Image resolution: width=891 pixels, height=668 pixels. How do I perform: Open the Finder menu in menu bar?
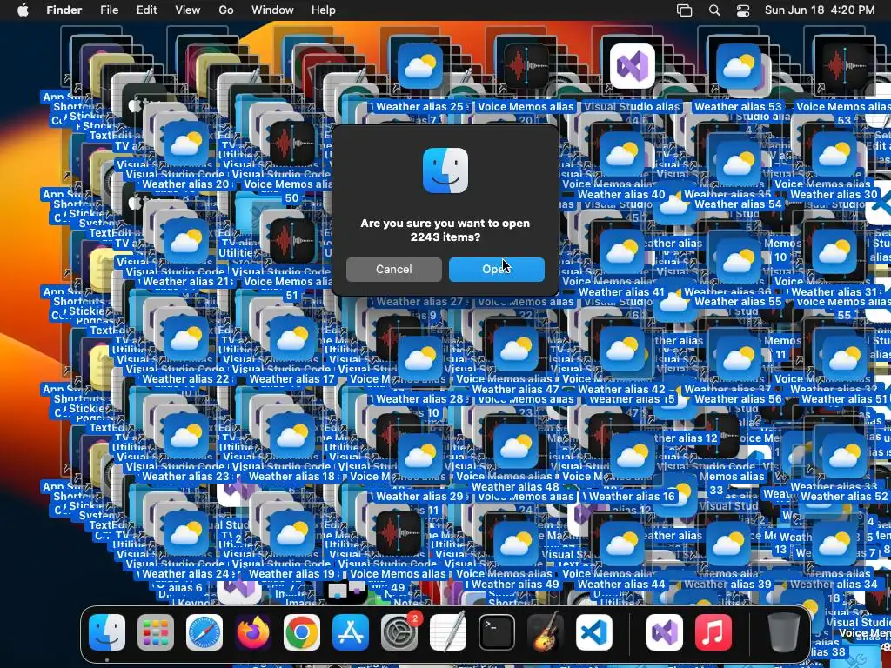pos(64,10)
